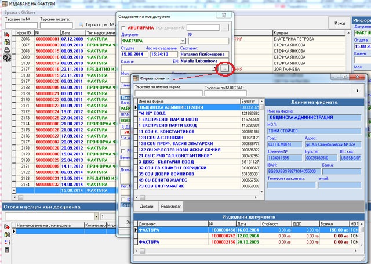
Task: Click buyer cell 'ЕКАТЕРИНА ПЕТРОВА'
Action: coord(309,39)
